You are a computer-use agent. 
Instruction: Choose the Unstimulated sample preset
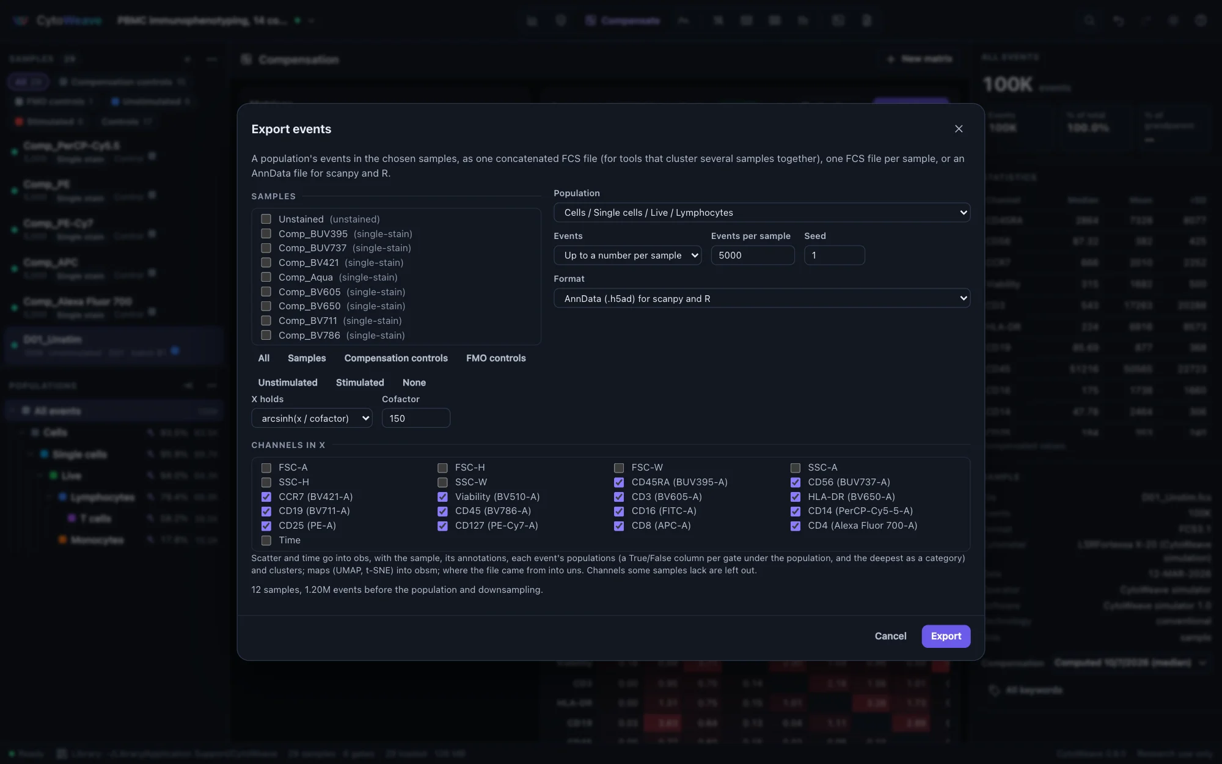(288, 383)
